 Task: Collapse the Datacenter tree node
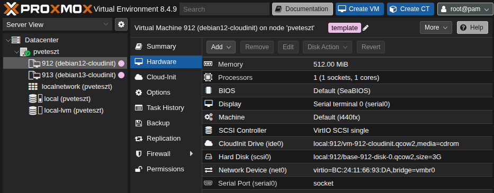click(x=7, y=40)
